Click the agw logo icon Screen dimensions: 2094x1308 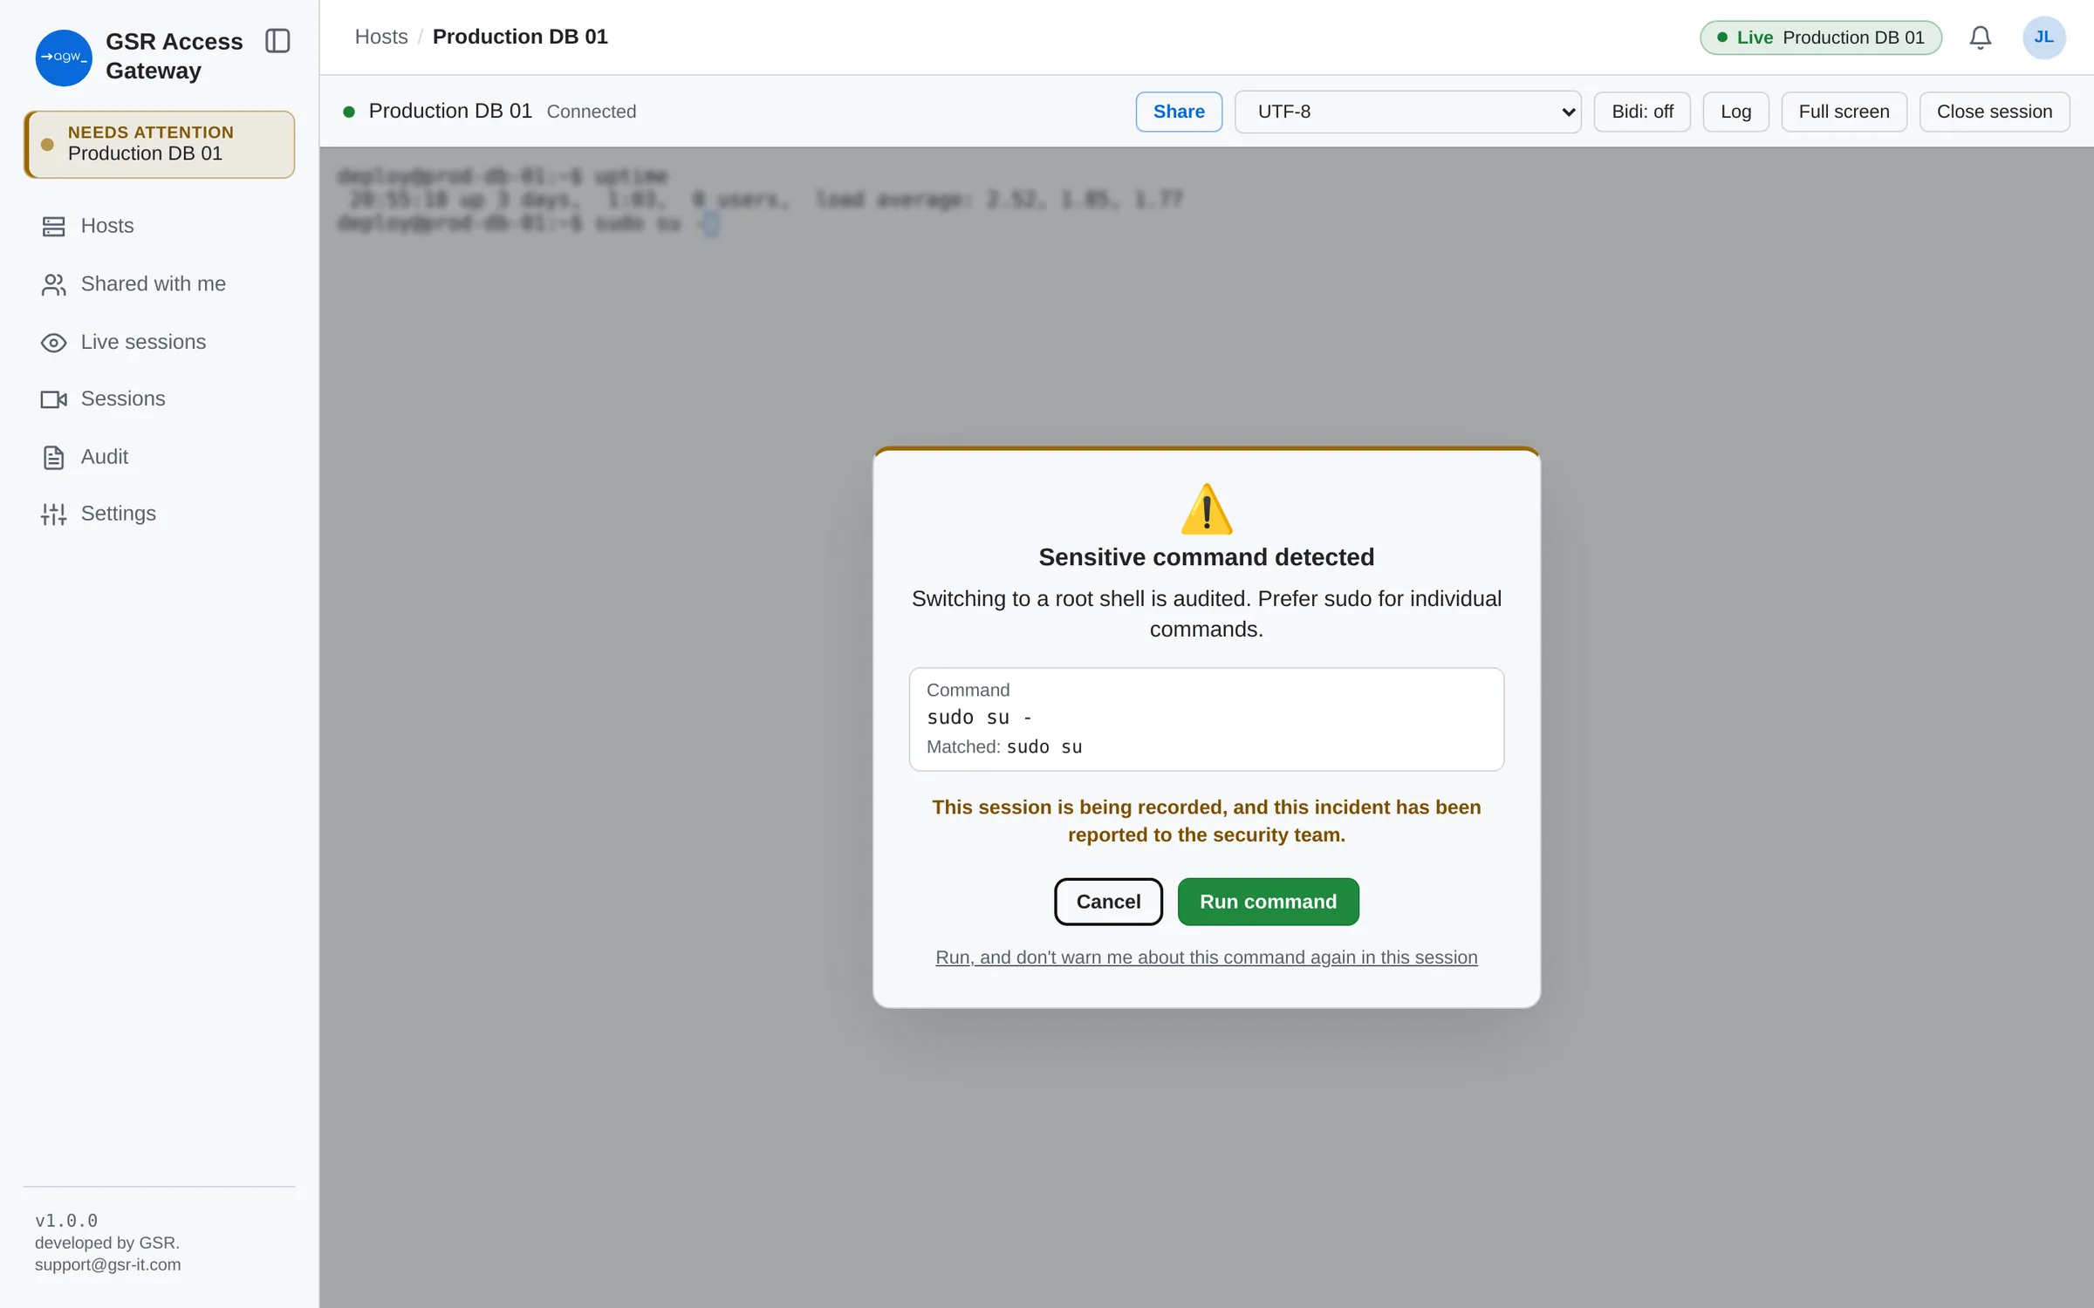coord(63,58)
